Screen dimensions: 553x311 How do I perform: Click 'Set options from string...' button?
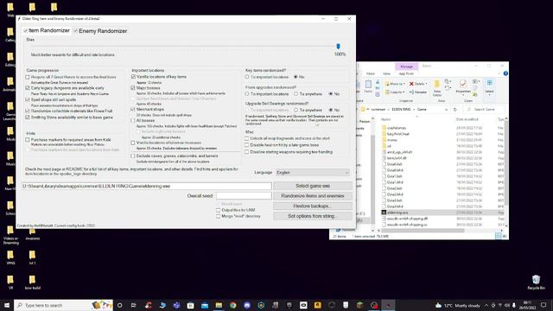coord(313,216)
